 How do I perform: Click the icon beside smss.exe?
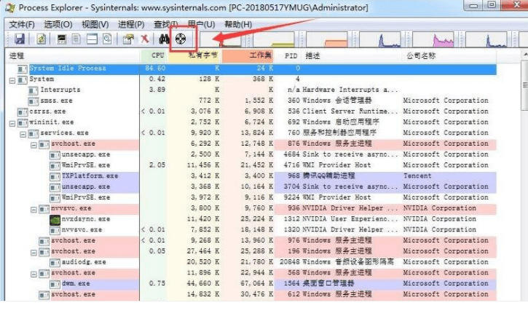pyautogui.click(x=33, y=101)
